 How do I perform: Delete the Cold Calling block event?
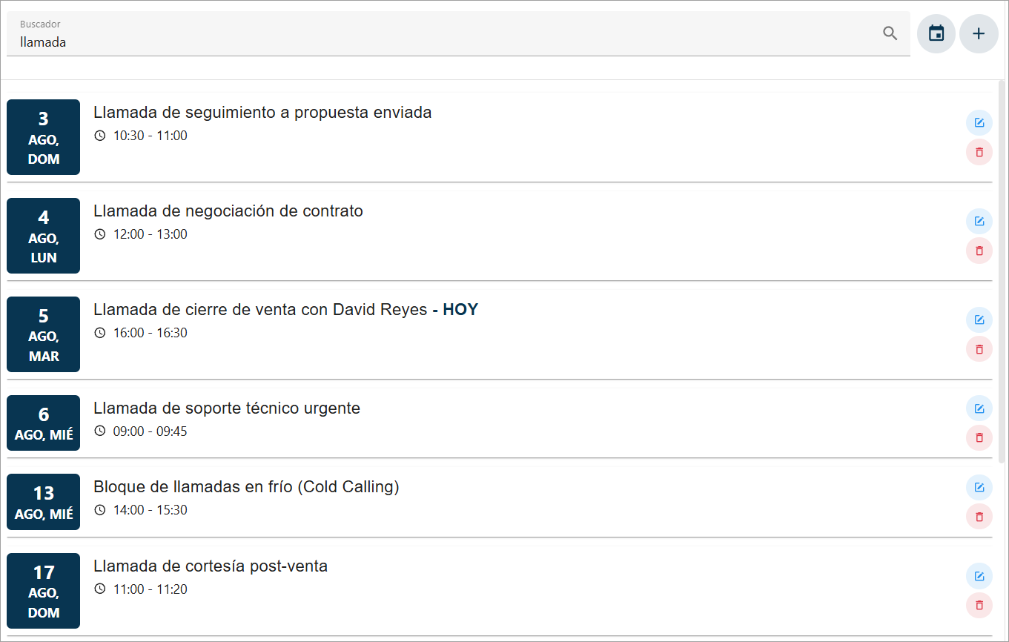(979, 517)
